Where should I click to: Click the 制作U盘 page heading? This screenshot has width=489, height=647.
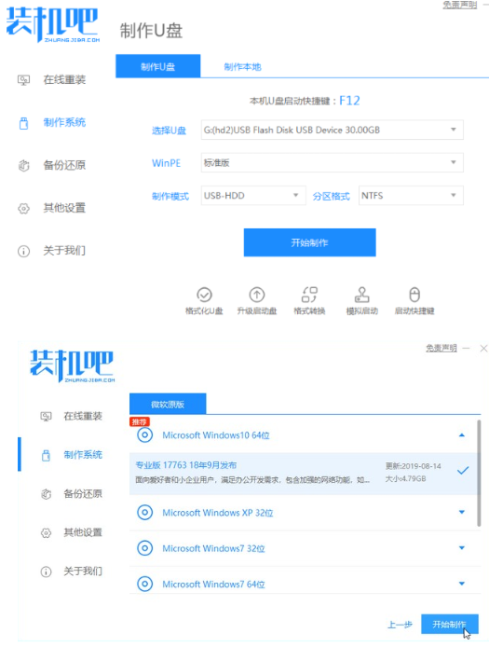point(151,31)
